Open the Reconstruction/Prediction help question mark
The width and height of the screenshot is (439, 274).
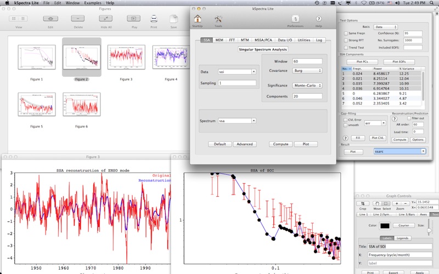point(395,119)
